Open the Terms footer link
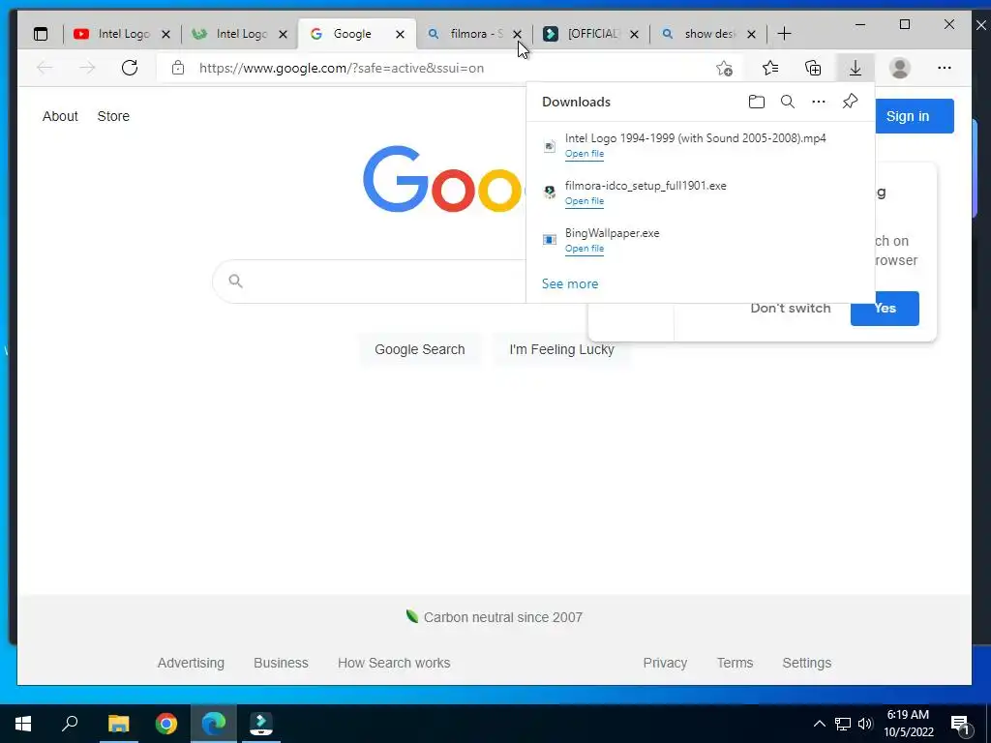This screenshot has width=991, height=743. [735, 663]
